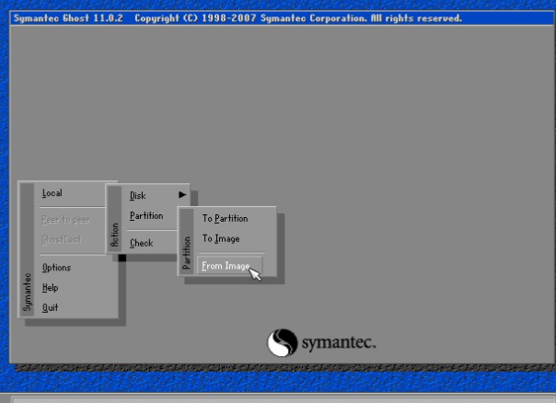556x403 pixels.
Task: Click the vertical Partition submenu label
Action: tap(187, 252)
